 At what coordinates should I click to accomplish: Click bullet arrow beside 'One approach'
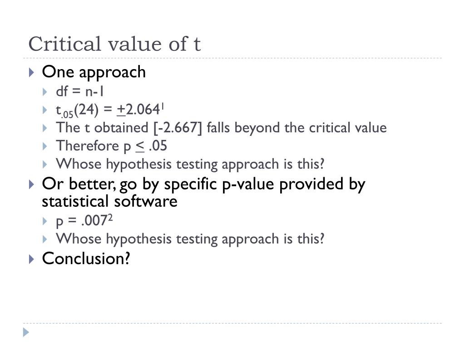coord(32,72)
